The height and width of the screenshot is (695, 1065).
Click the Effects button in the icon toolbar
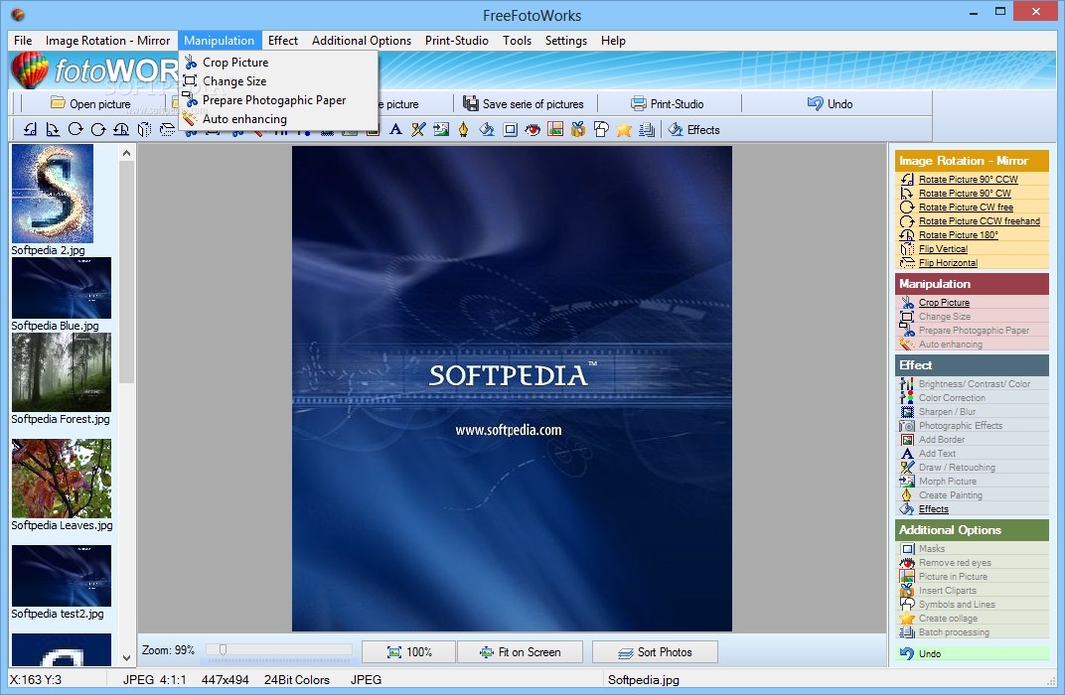coord(693,130)
